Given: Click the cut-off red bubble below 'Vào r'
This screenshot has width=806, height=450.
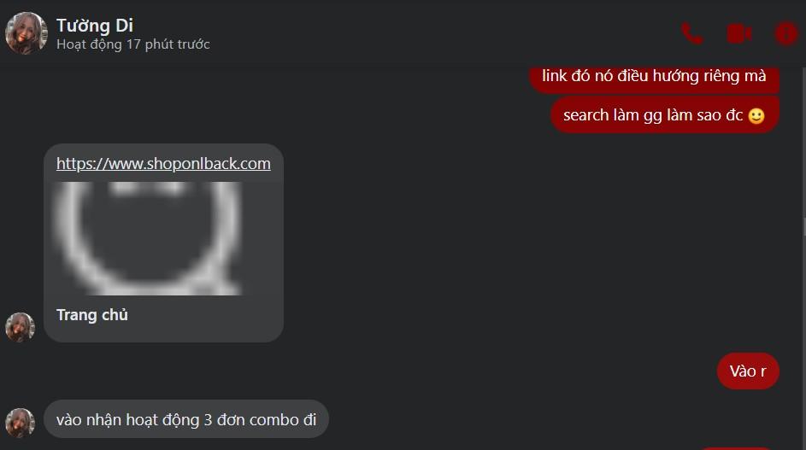Looking at the screenshot, I should (737, 448).
